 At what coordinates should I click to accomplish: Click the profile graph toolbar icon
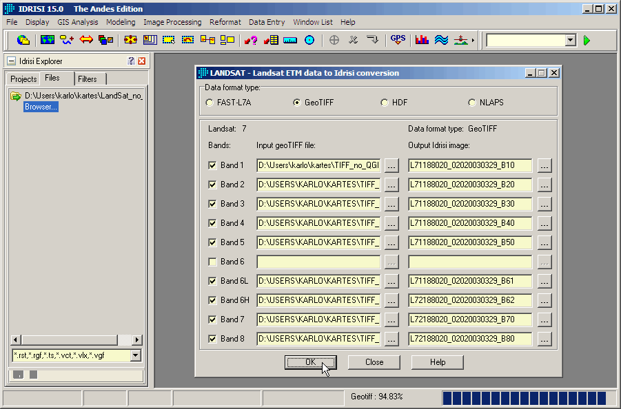click(x=460, y=40)
